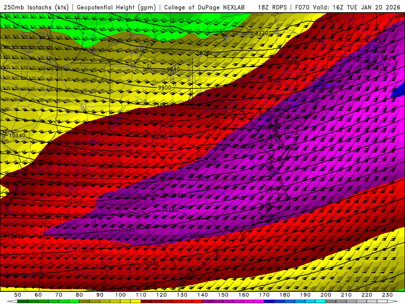This screenshot has width=405, height=304.
Task: Pick the 9900 contour label on red shading
Action: click(275, 81)
